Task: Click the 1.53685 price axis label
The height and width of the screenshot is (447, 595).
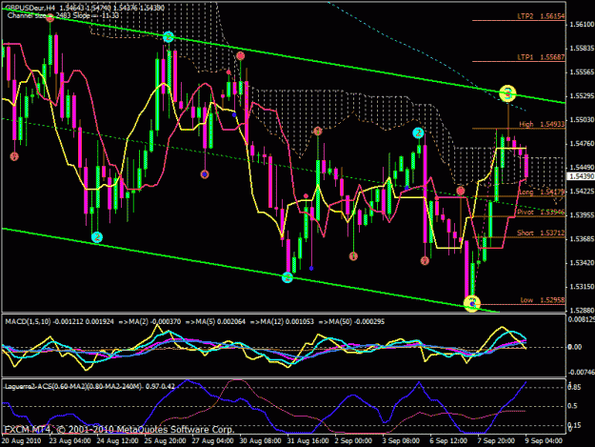Action: click(x=582, y=239)
